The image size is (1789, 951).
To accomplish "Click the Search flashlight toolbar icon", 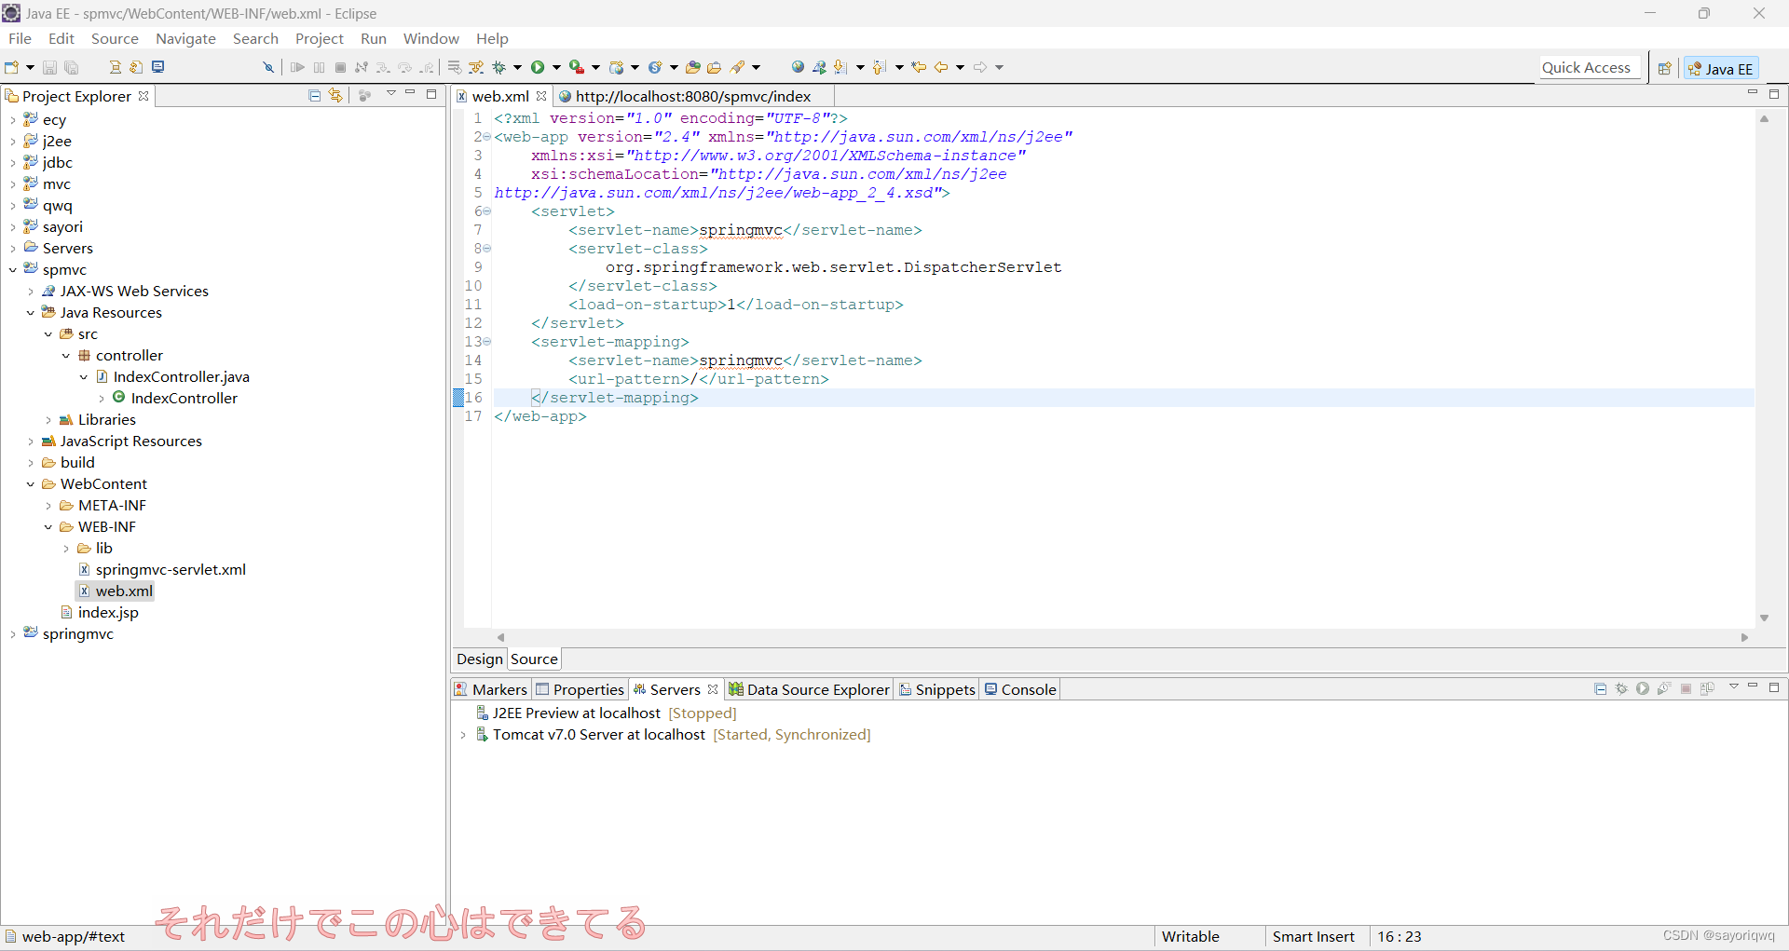I will tap(738, 67).
